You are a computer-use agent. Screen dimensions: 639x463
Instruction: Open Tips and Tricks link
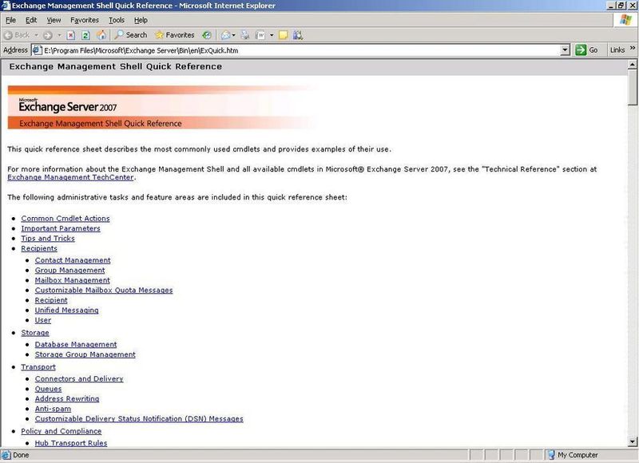tap(48, 238)
